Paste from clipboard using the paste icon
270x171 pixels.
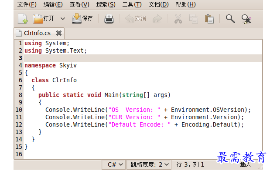click(209, 19)
